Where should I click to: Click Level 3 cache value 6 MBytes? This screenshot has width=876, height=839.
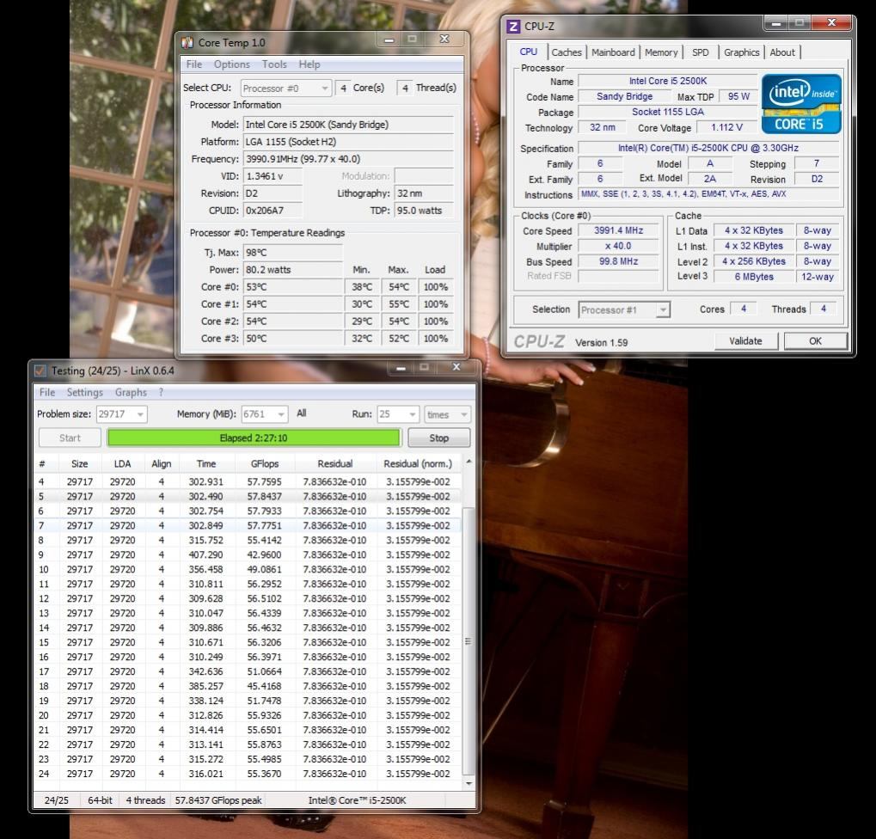click(754, 277)
